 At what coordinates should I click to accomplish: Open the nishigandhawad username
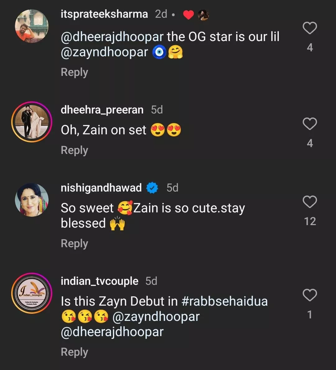101,188
